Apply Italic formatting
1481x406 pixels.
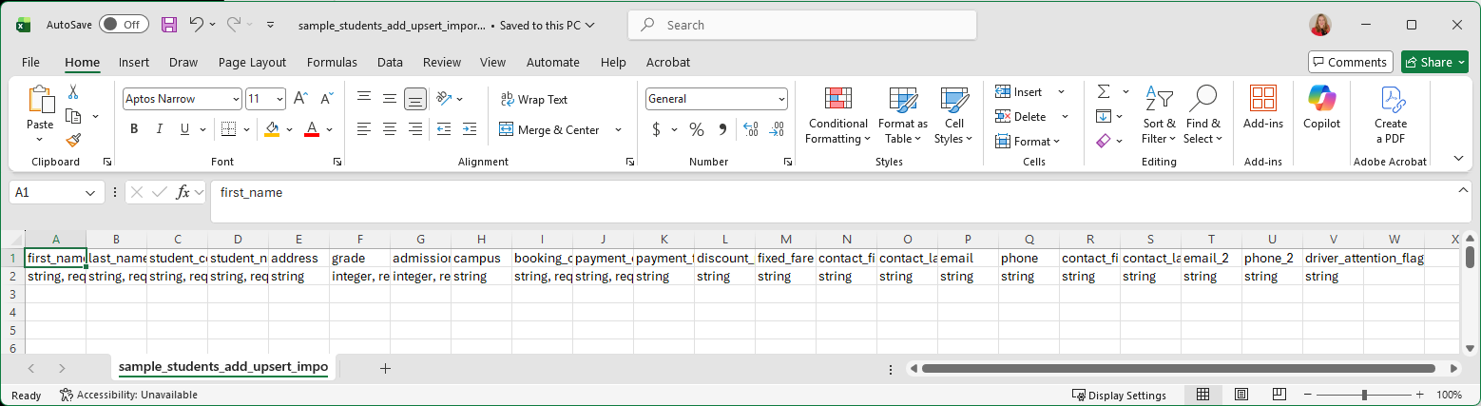point(160,129)
